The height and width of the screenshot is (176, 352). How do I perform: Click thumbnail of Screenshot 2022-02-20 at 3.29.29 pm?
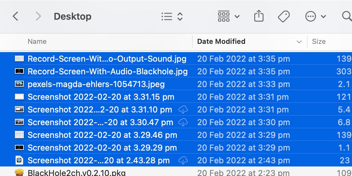tap(19, 148)
